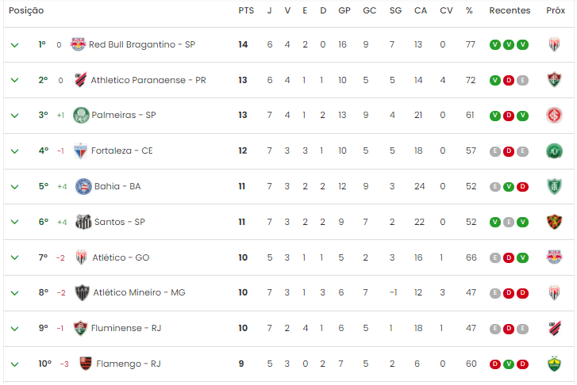This screenshot has width=577, height=385.
Task: Click Athletico Paranaense red D recent result
Action: pyautogui.click(x=509, y=80)
